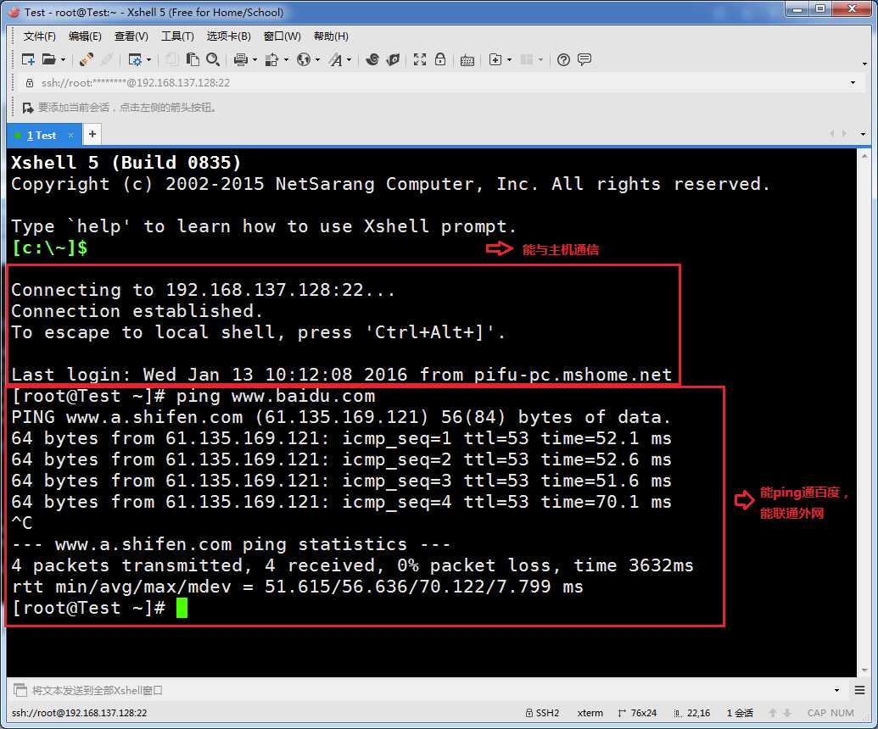Minimize the Xshell window
The width and height of the screenshot is (878, 729).
(797, 9)
